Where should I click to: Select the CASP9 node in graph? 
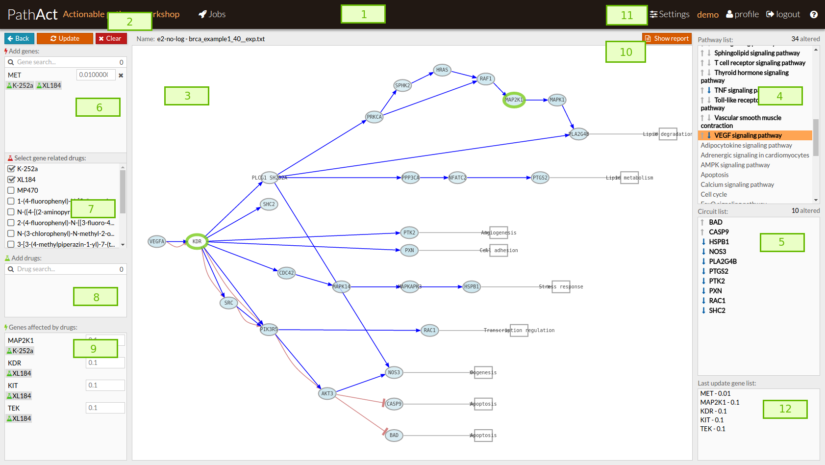coord(394,404)
